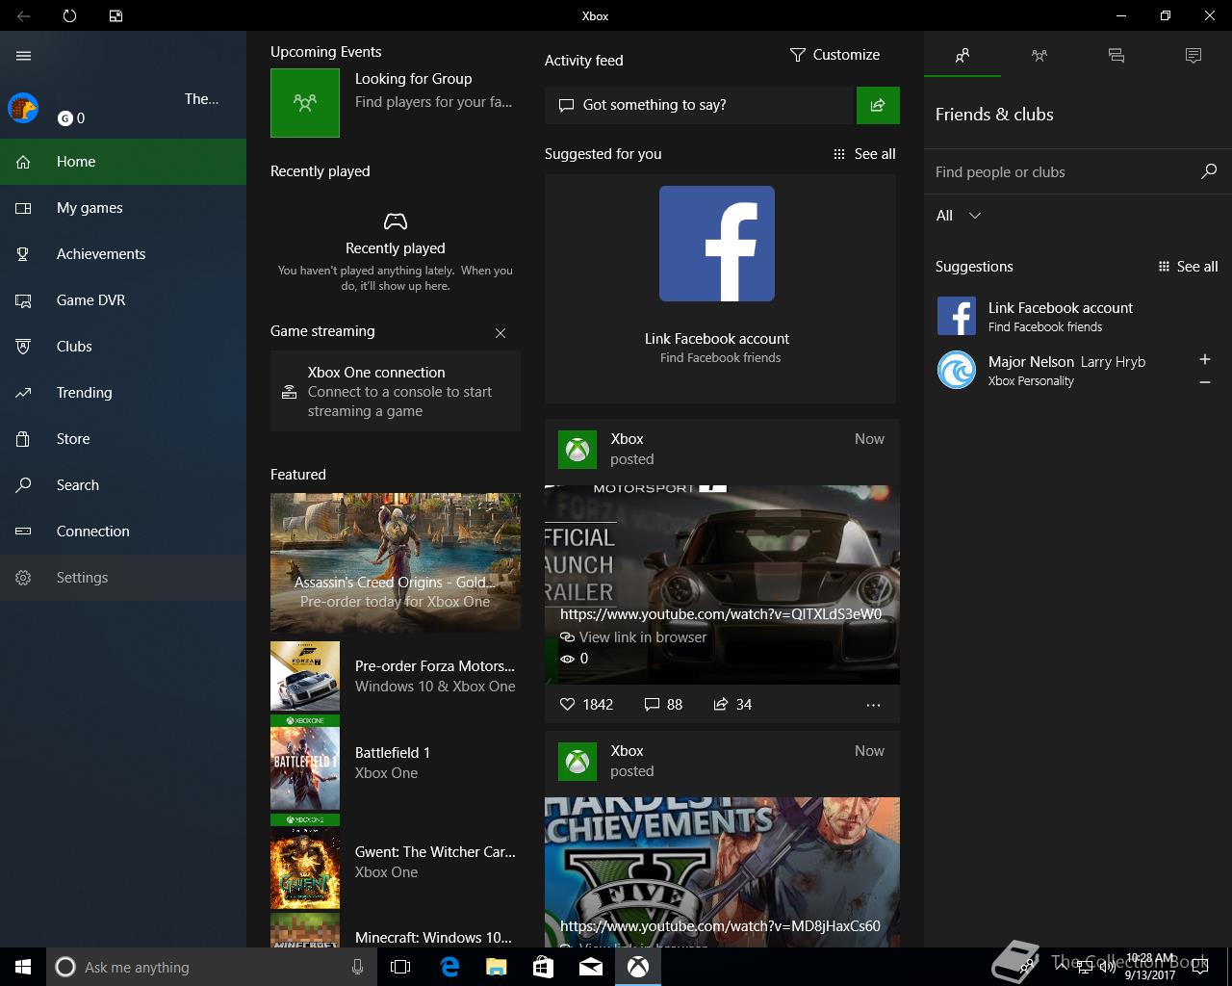
Task: Open My games in the sidebar
Action: tap(123, 208)
